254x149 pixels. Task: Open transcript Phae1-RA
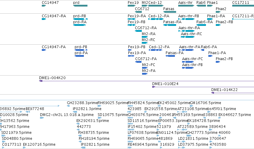pos(216,16)
